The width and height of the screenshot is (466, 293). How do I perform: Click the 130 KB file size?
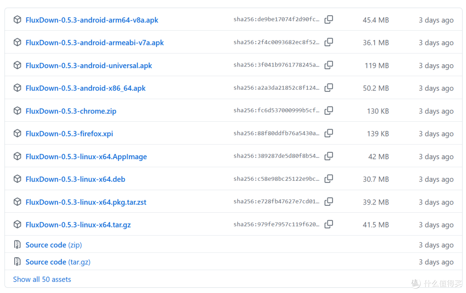click(x=378, y=111)
